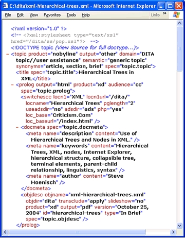Click the horizontal scrollbar left arrow
The image size is (185, 238).
[5, 232]
